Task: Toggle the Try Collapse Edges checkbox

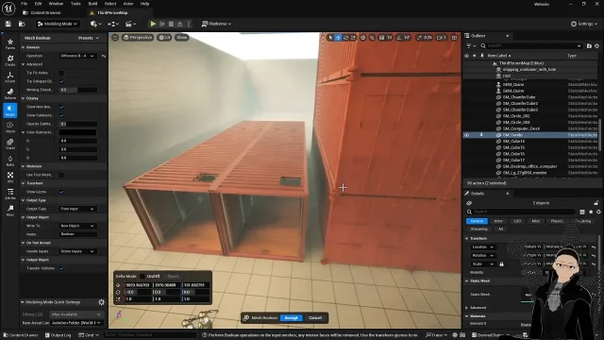Action: tap(61, 81)
